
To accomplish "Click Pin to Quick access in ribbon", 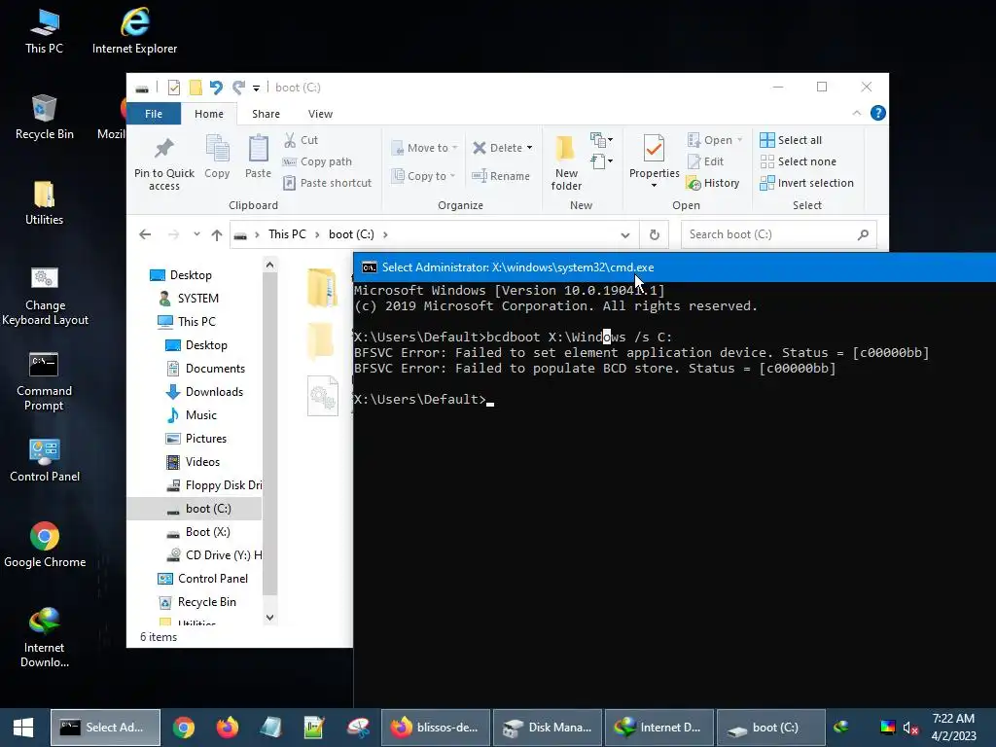I will click(x=163, y=164).
